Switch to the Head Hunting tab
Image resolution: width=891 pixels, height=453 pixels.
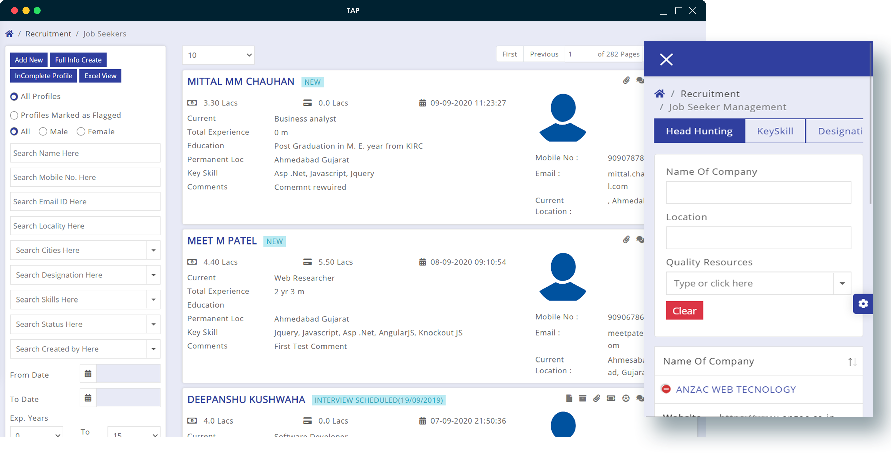click(699, 131)
